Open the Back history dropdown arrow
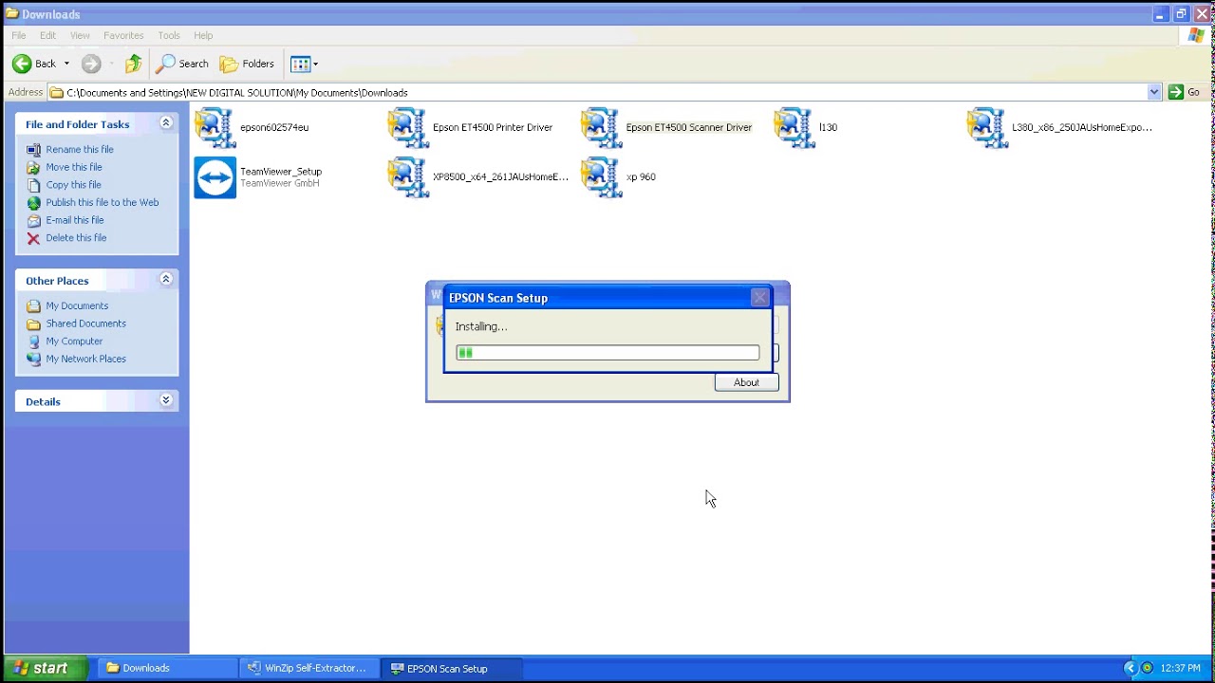This screenshot has width=1215, height=683. [66, 64]
